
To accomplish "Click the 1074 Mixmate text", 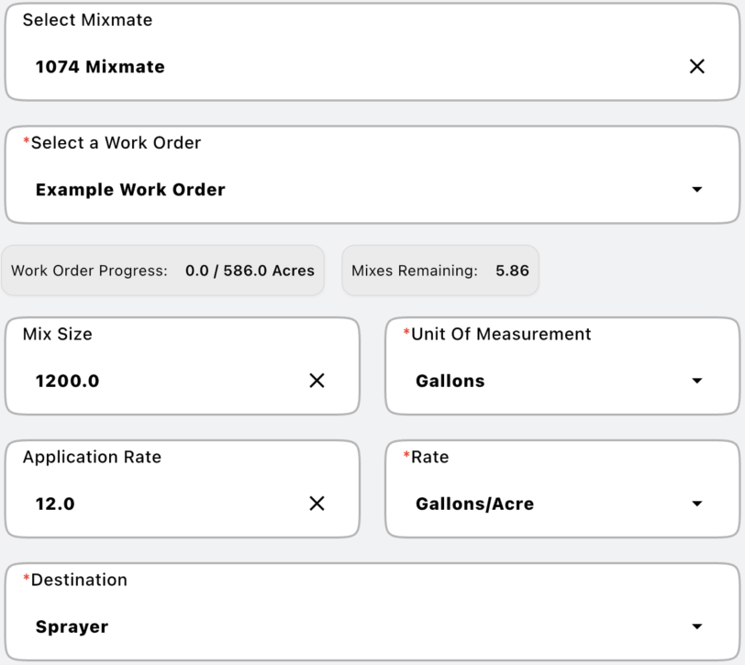I will tap(100, 66).
